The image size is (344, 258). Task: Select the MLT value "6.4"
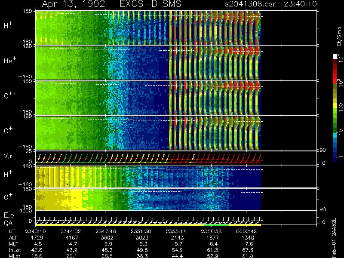point(214,244)
